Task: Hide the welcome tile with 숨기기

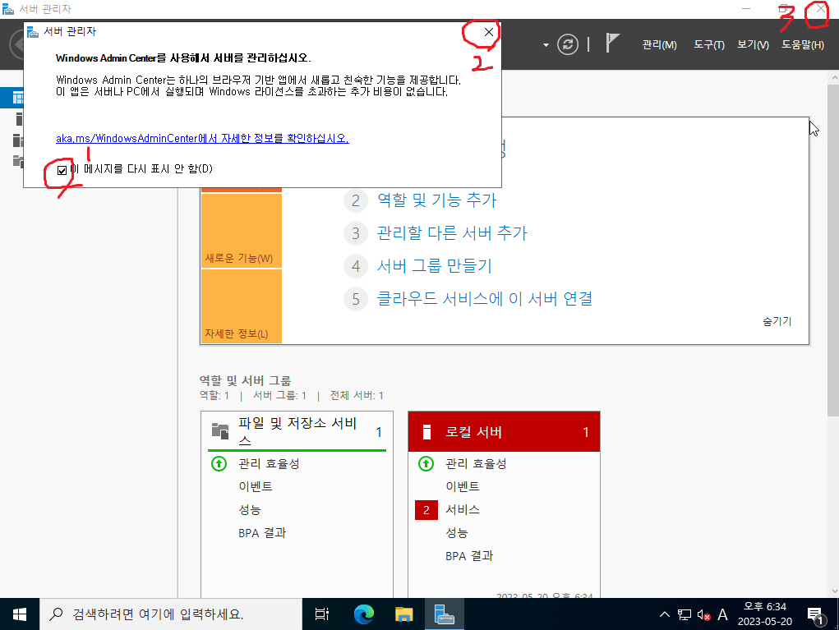Action: (777, 321)
